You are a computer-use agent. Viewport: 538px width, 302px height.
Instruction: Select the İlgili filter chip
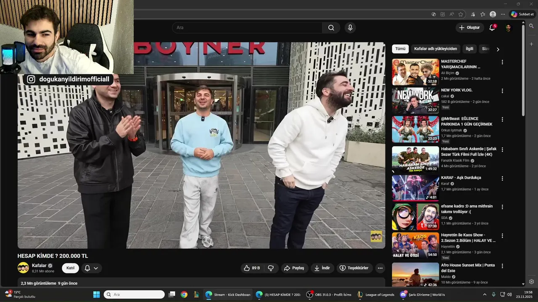pos(469,49)
